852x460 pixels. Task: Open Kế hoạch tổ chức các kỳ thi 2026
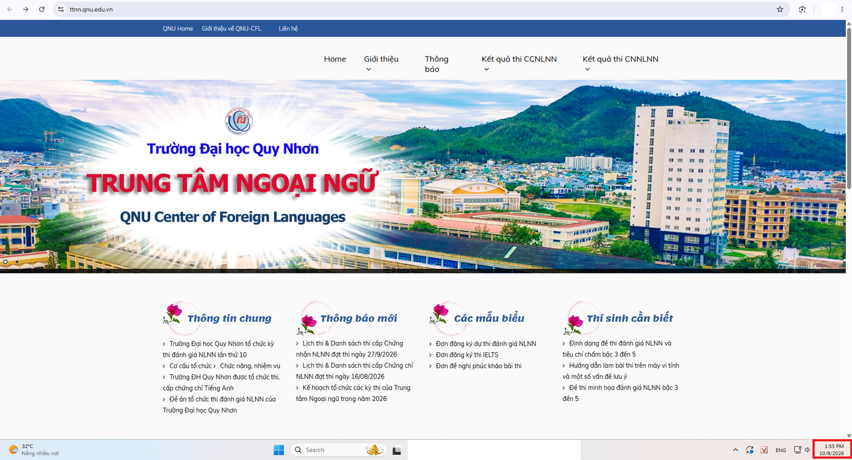click(353, 393)
